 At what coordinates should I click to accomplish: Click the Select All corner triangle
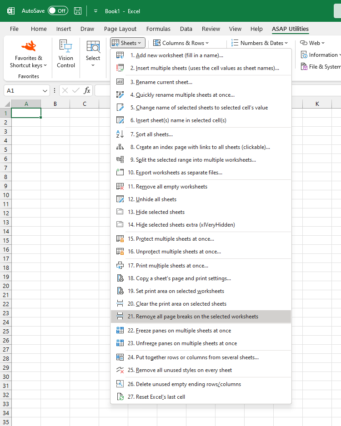coord(7,104)
